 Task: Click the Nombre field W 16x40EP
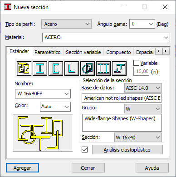43,93
